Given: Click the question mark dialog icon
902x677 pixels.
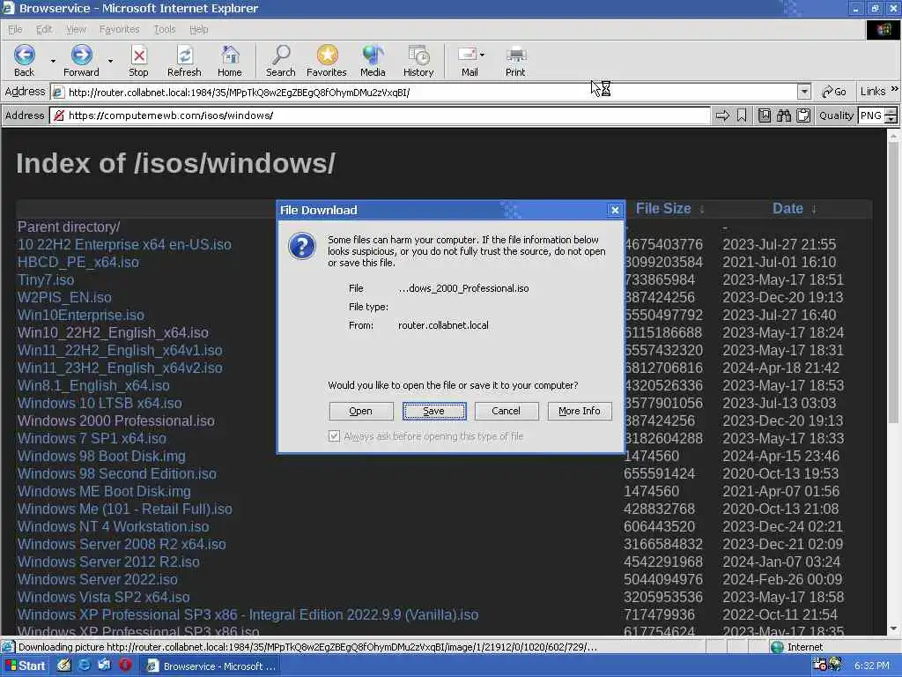Looking at the screenshot, I should coord(302,247).
